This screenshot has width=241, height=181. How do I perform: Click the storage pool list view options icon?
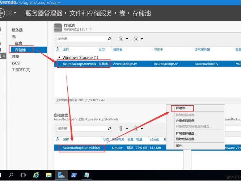121,39
